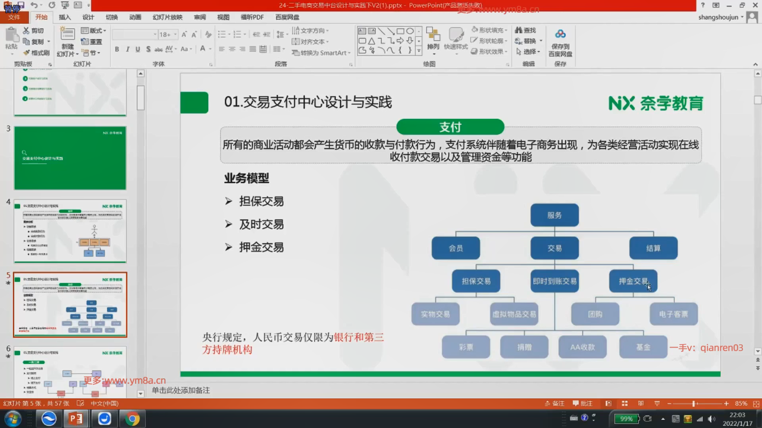The image size is (762, 428).
Task: Open the Slide Show (幻灯片放映) tab
Action: click(x=167, y=17)
